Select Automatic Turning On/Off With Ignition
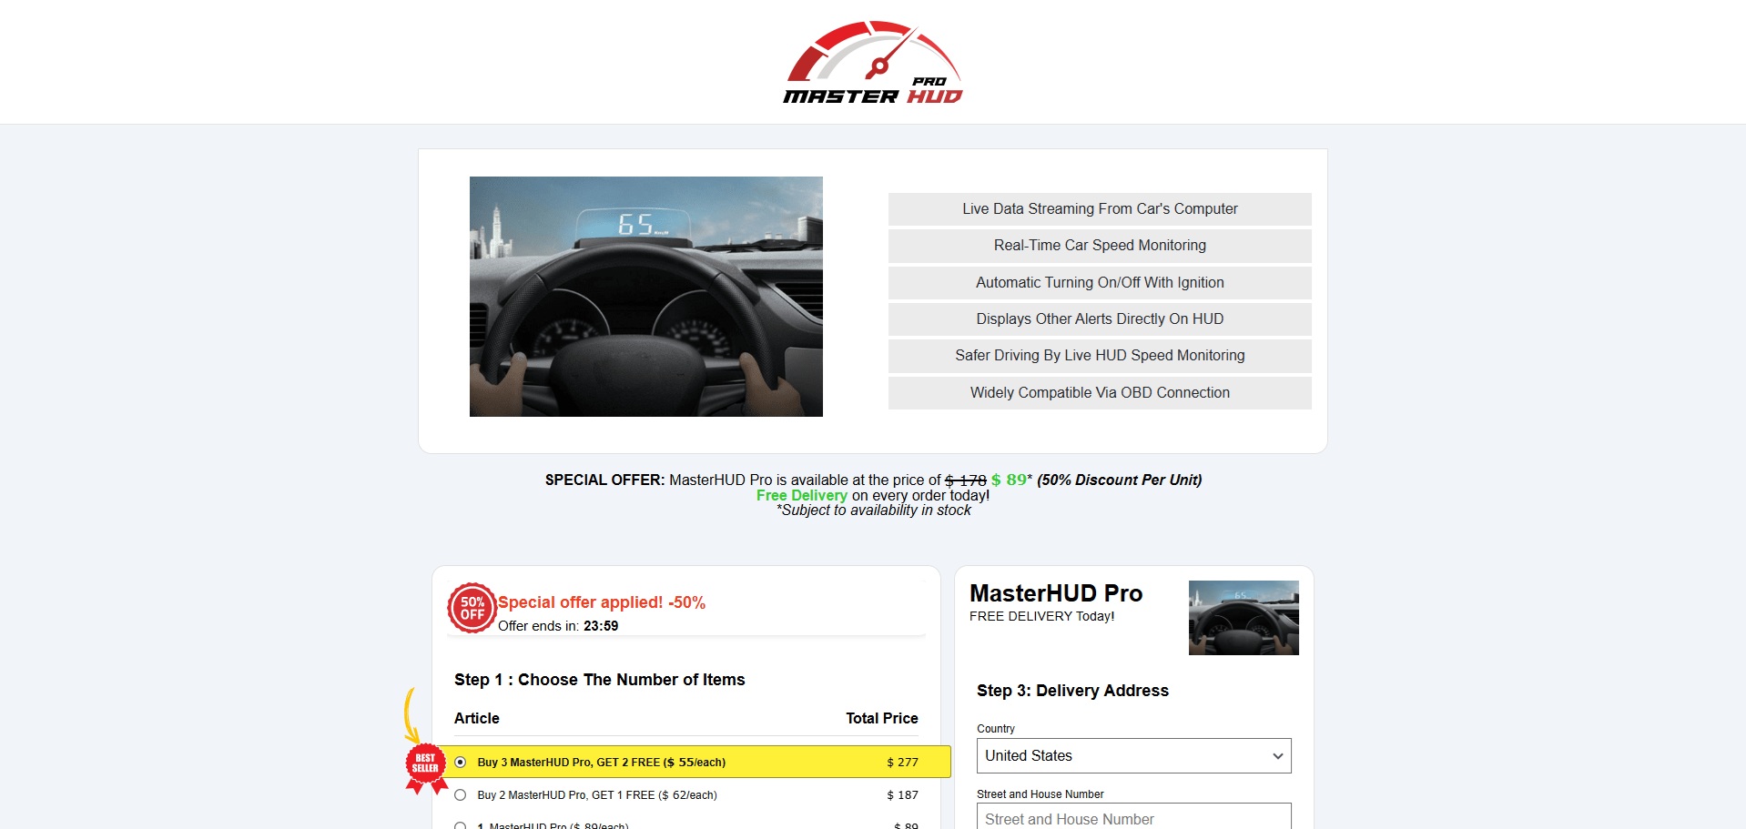The width and height of the screenshot is (1746, 829). tap(1099, 283)
